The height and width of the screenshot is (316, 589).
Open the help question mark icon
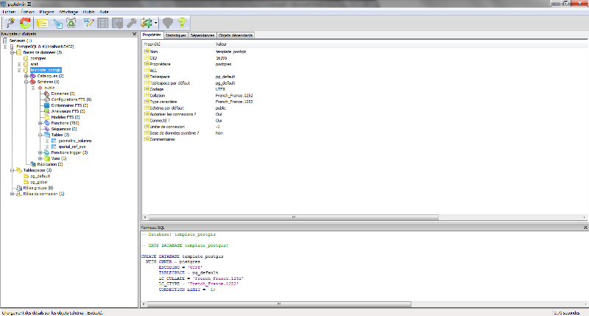click(181, 24)
